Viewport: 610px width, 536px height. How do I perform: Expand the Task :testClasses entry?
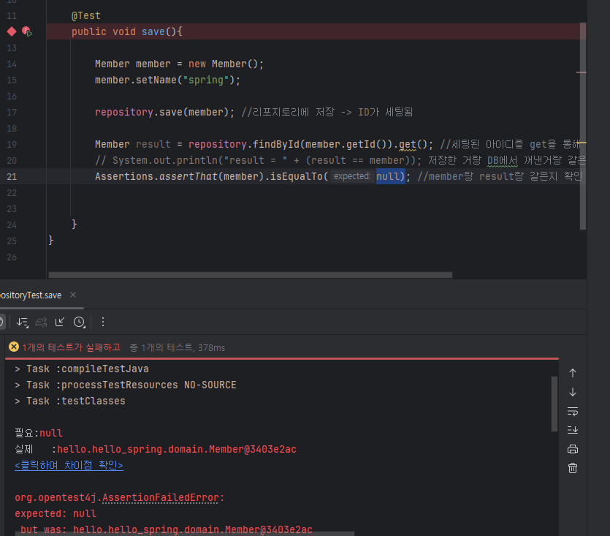pos(17,401)
